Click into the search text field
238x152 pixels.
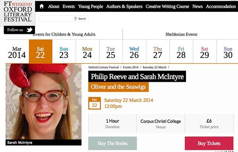pyautogui.click(x=56, y=19)
